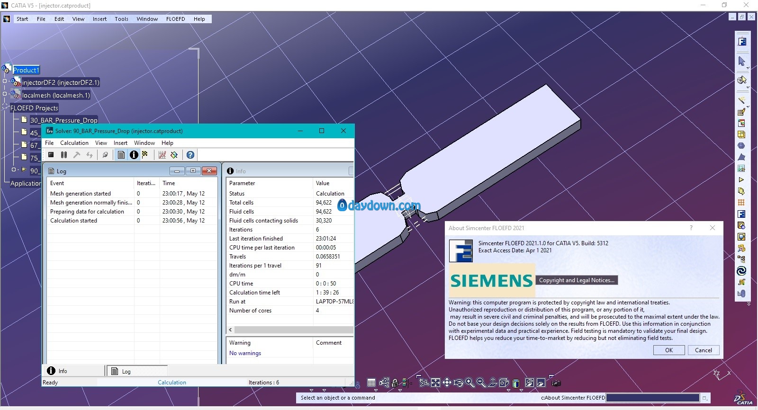Select Product1 root in specification tree
This screenshot has height=410, width=758.
26,70
